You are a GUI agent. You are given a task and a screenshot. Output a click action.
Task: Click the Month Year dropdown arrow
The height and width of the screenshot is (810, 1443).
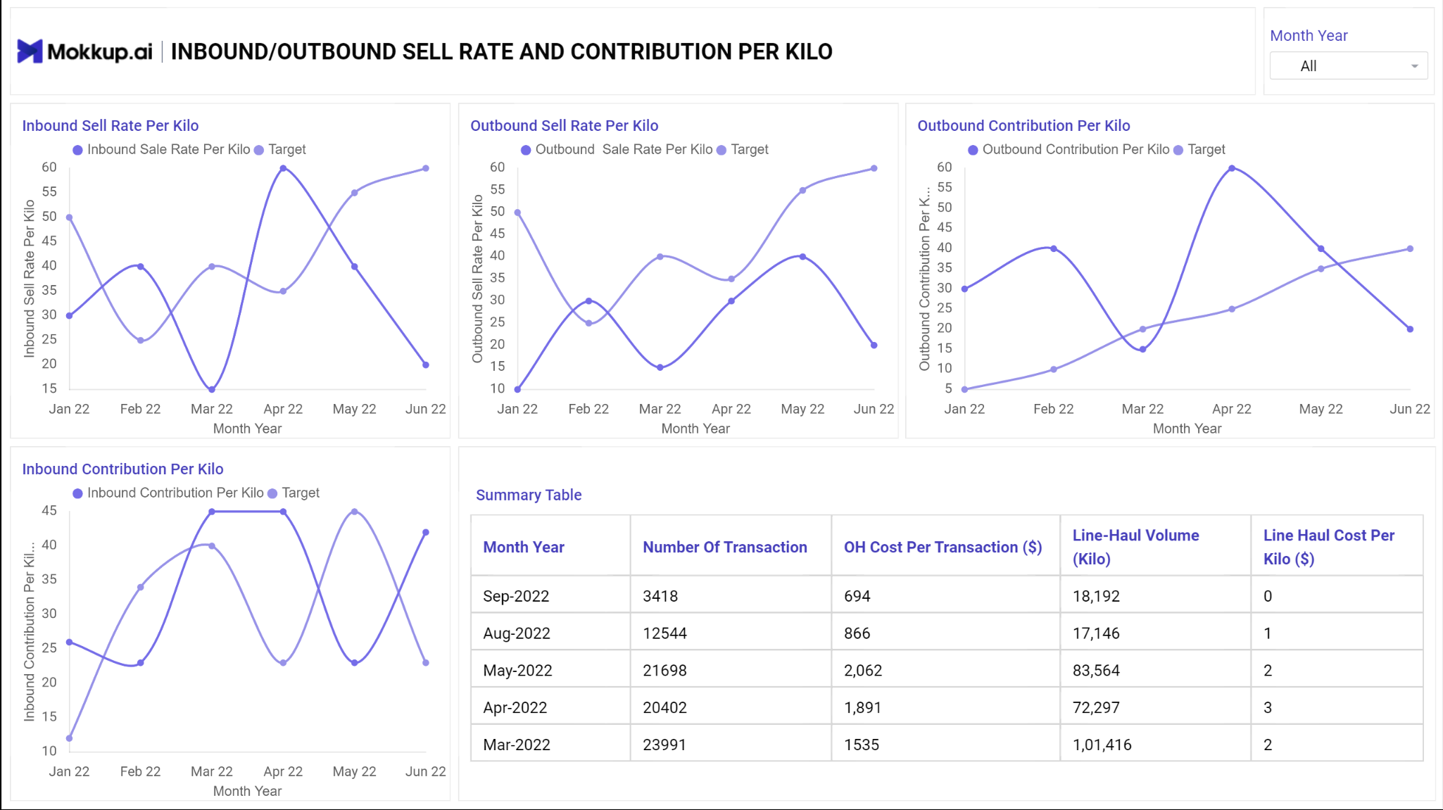(x=1414, y=66)
